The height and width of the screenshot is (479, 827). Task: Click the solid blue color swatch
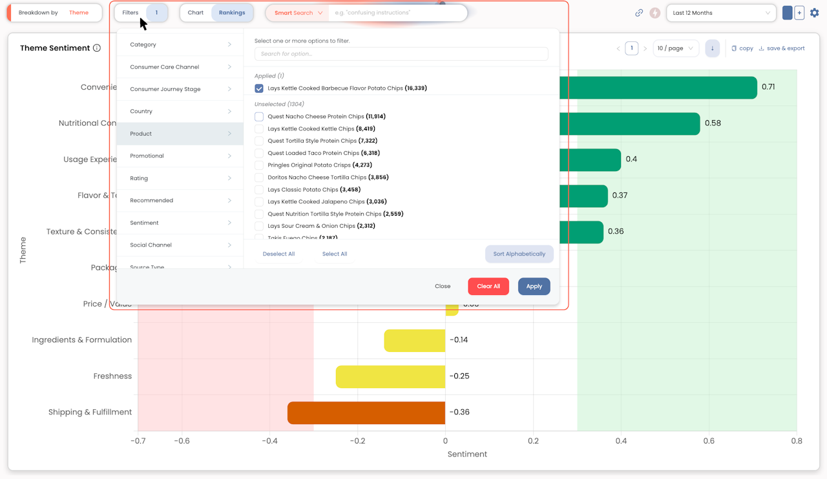click(787, 13)
